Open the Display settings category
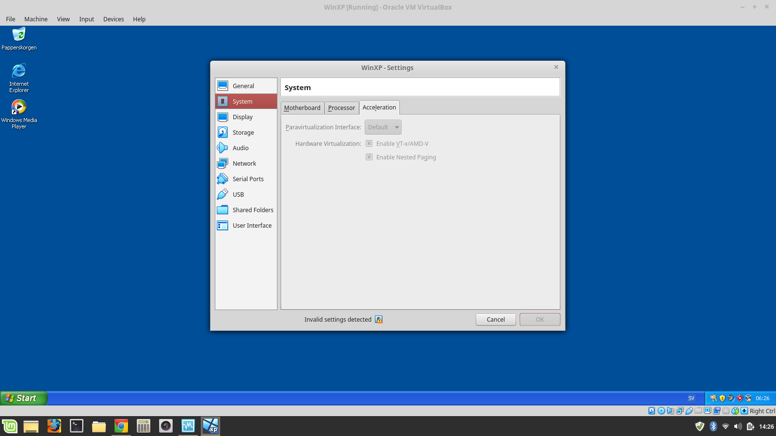 [x=246, y=117]
